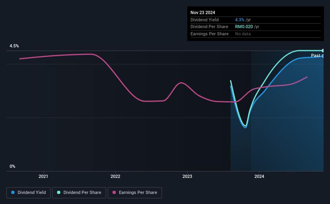Click the blue Dividend Yield legend dot
The height and width of the screenshot is (204, 330).
click(x=13, y=192)
